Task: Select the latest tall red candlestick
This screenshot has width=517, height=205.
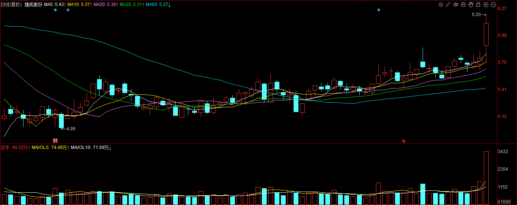Action: pos(486,34)
